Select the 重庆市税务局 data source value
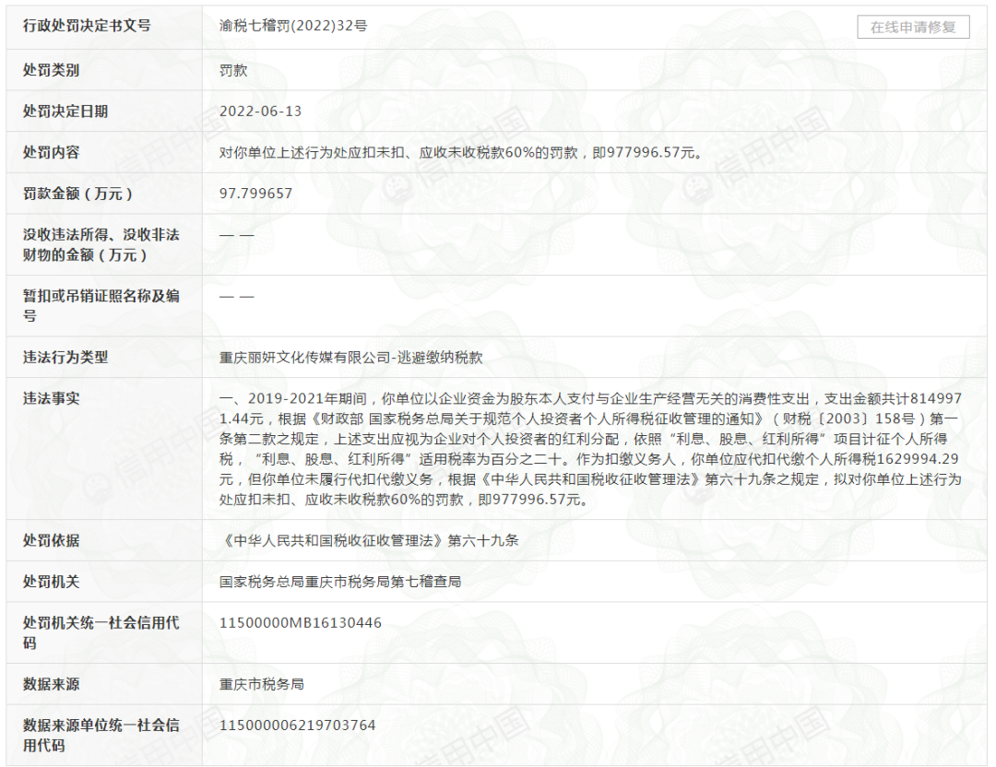 click(x=262, y=684)
